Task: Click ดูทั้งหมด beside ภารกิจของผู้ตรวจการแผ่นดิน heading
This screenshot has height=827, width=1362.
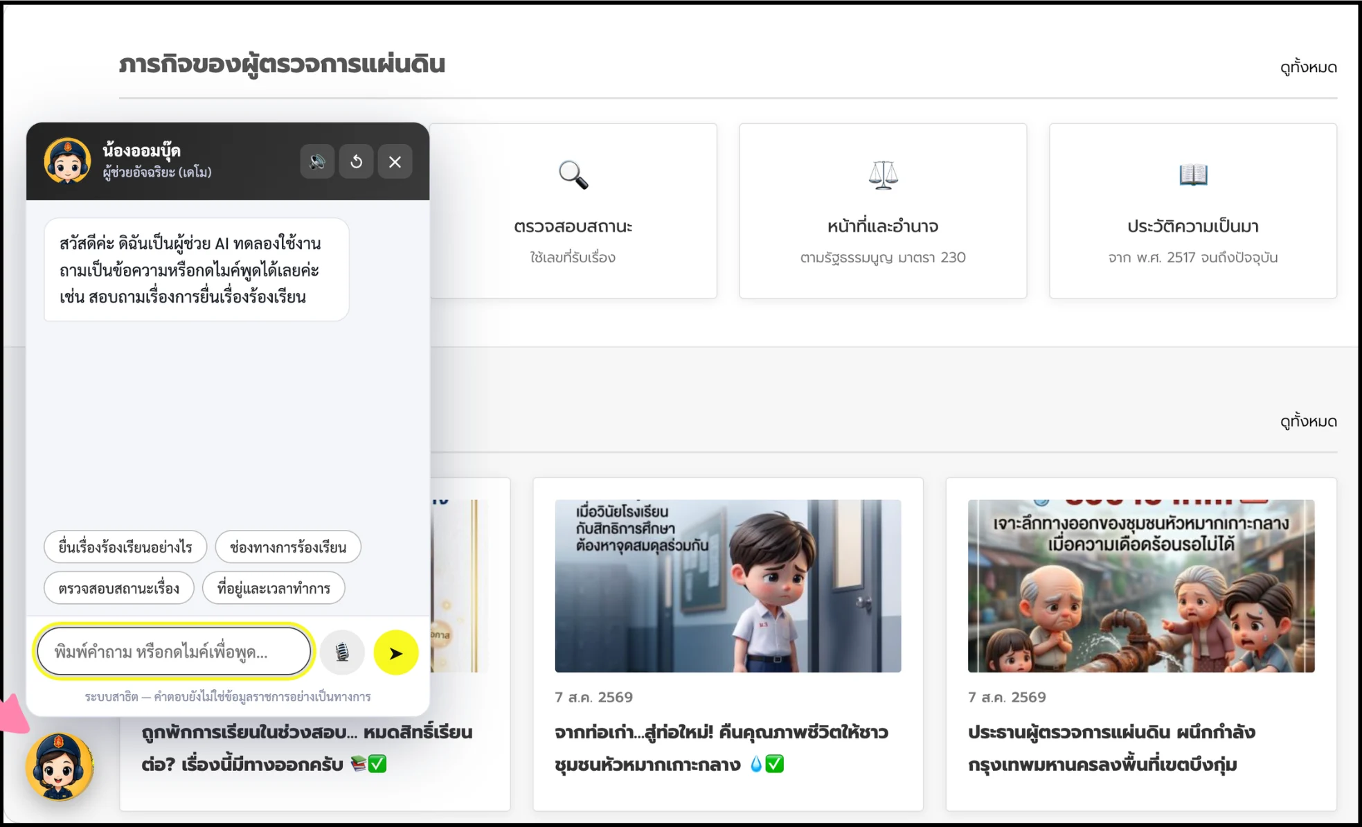Action: 1309,67
